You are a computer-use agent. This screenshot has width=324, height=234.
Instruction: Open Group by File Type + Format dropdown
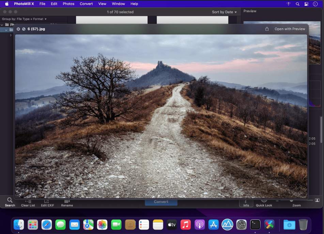coord(24,19)
